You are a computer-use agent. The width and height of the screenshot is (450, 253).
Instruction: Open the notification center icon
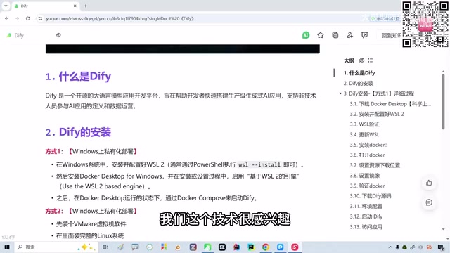click(x=441, y=247)
